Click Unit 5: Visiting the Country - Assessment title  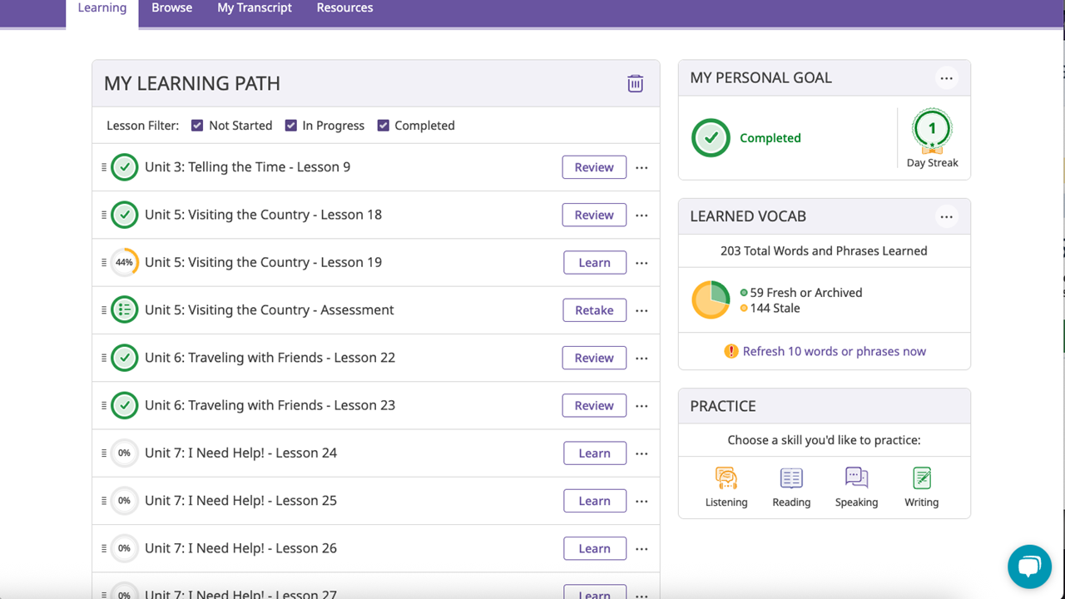click(270, 310)
